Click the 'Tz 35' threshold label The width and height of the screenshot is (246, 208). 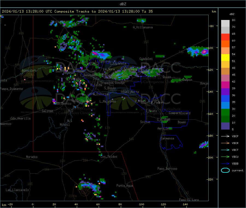[x=147, y=11]
